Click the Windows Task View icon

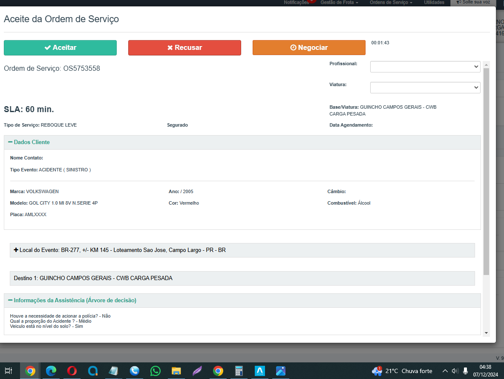point(9,371)
